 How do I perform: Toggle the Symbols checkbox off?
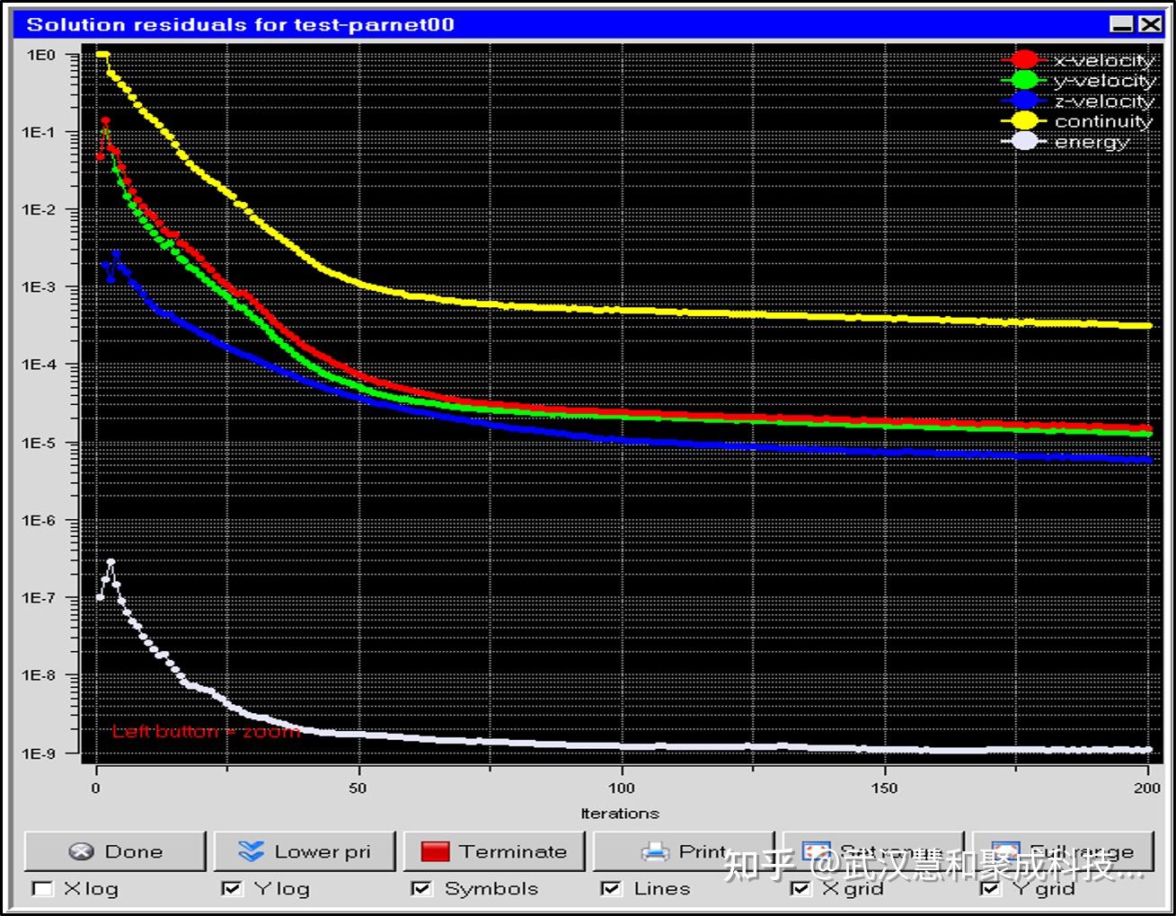[x=421, y=889]
